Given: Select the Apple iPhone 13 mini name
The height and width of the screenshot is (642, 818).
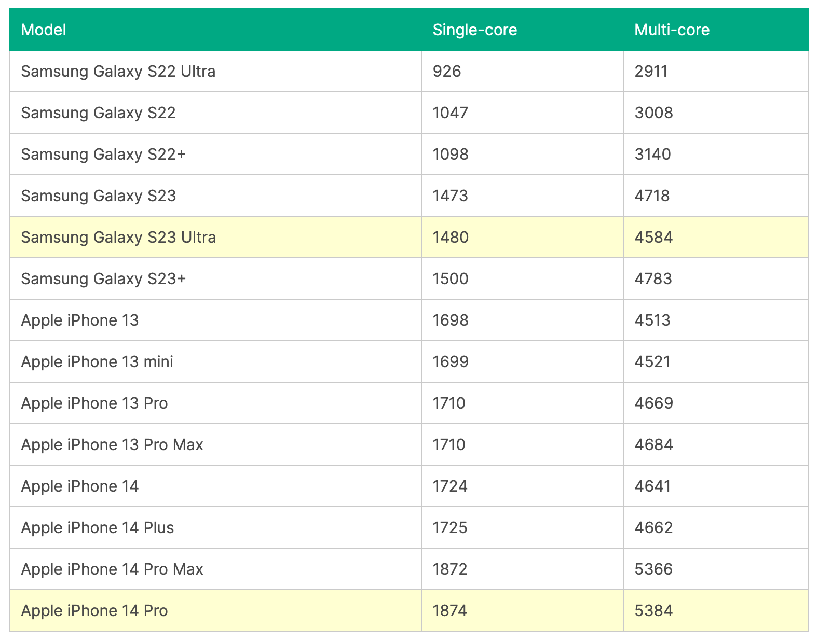Looking at the screenshot, I should tap(97, 362).
